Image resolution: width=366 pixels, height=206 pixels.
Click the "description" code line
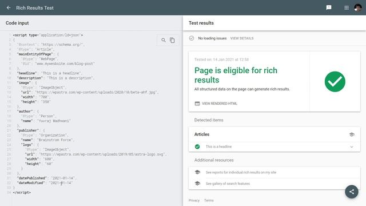click(x=55, y=78)
